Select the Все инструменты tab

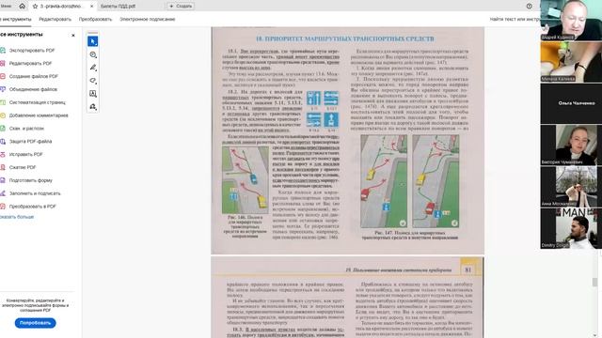[x=15, y=19]
